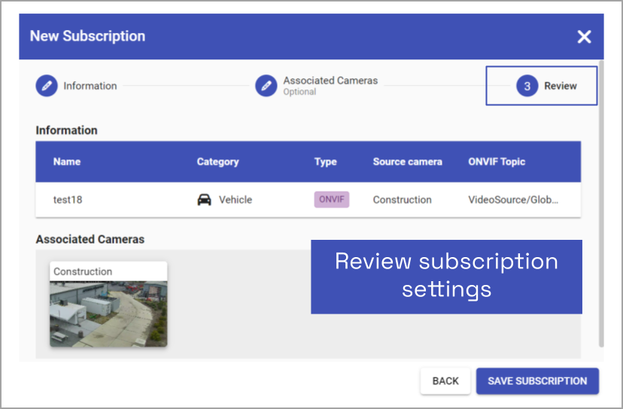Viewport: 623px width, 409px height.
Task: Click the New Subscription title
Action: (87, 36)
